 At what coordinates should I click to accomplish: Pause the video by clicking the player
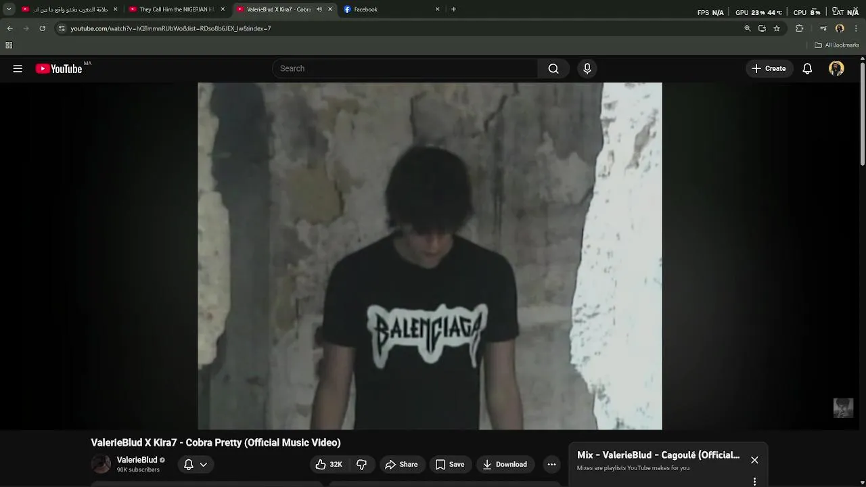coord(430,256)
